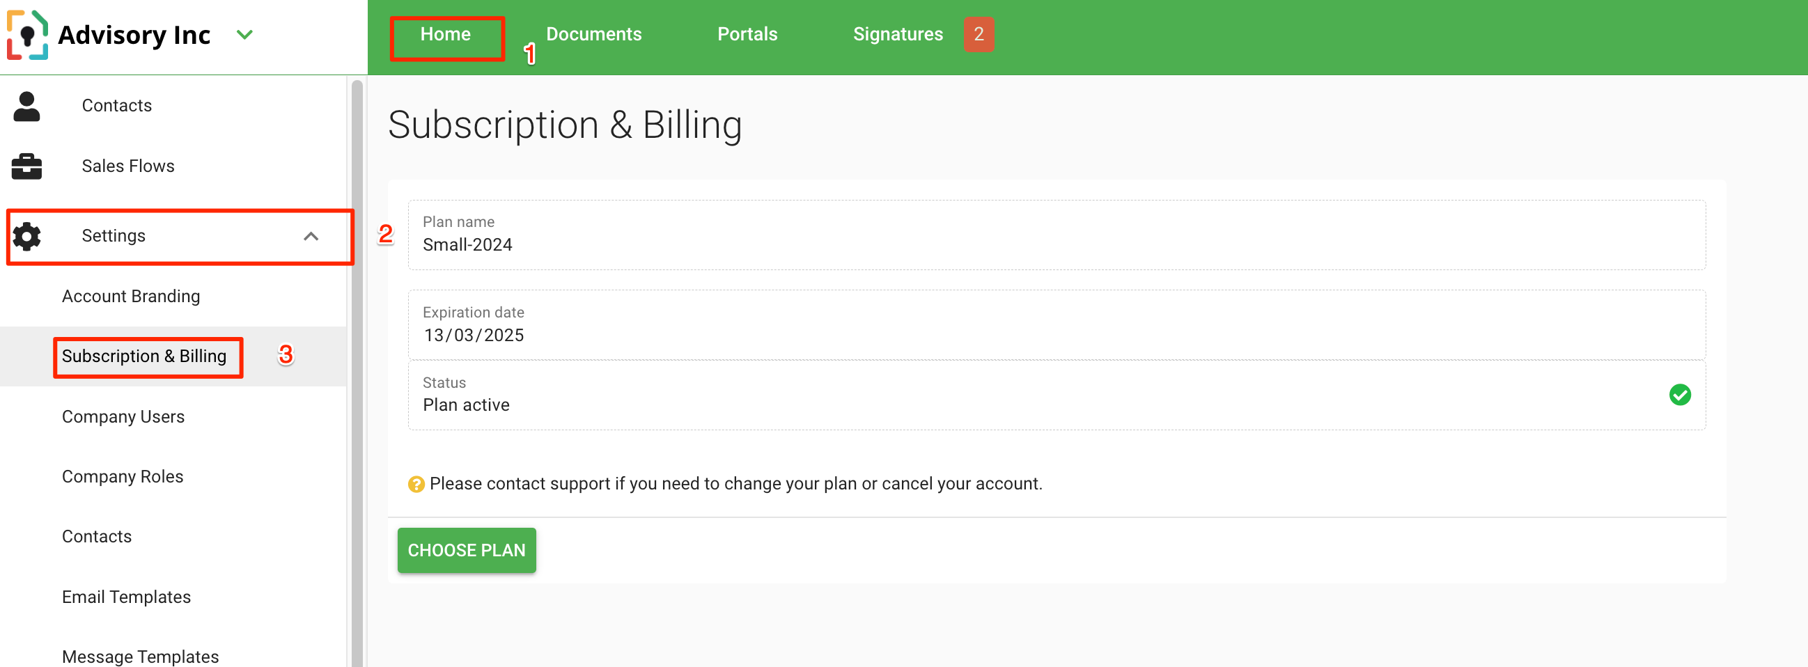Click the Signatures notification badge
The image size is (1808, 667).
pos(979,34)
